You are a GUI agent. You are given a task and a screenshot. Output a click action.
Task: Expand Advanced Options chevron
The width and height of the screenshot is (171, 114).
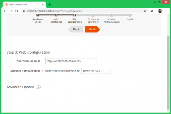pyautogui.click(x=39, y=87)
